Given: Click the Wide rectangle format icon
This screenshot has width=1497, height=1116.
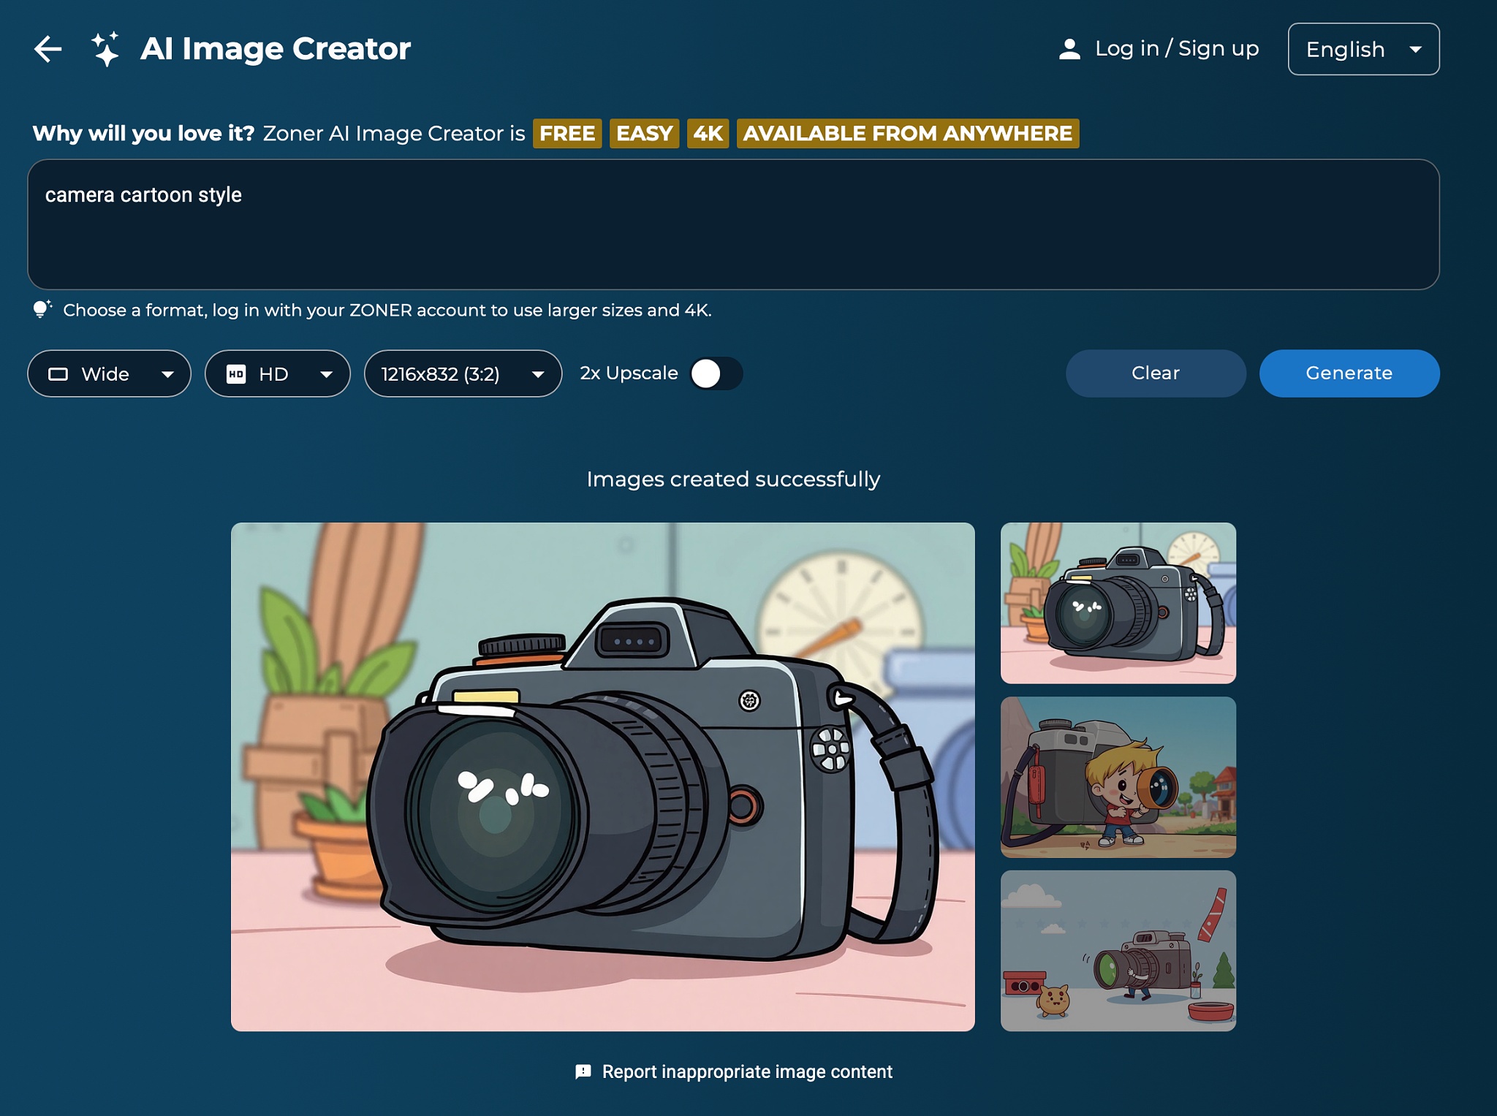Looking at the screenshot, I should click(58, 374).
